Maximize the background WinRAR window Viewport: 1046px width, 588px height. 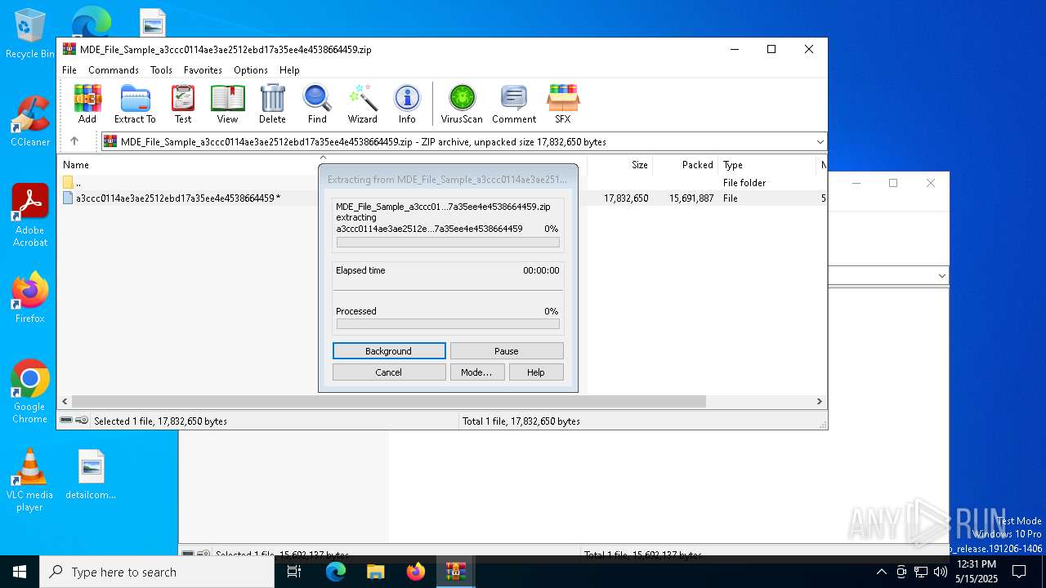click(893, 183)
